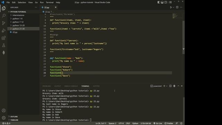
Task: Open the Selection menu
Action: [x=22, y=2]
